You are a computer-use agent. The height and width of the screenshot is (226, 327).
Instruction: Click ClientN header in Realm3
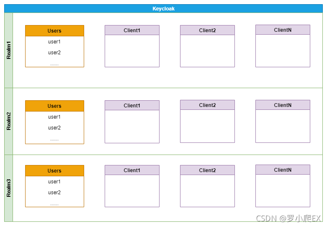283,170
